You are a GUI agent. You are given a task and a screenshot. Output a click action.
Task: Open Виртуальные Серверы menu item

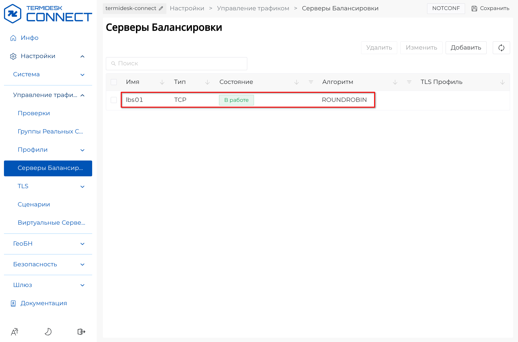[x=51, y=223]
